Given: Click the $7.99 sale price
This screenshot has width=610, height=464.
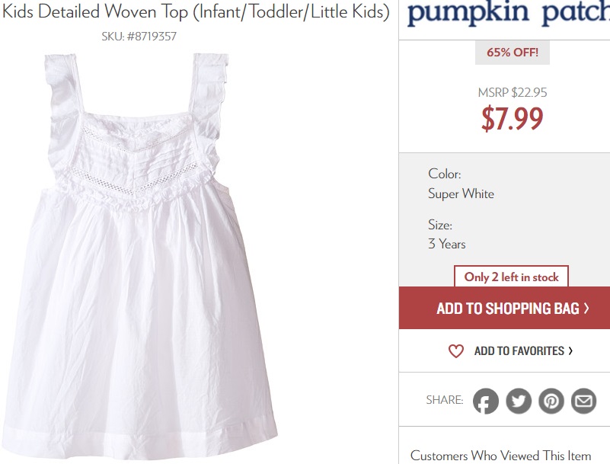Looking at the screenshot, I should (x=513, y=118).
